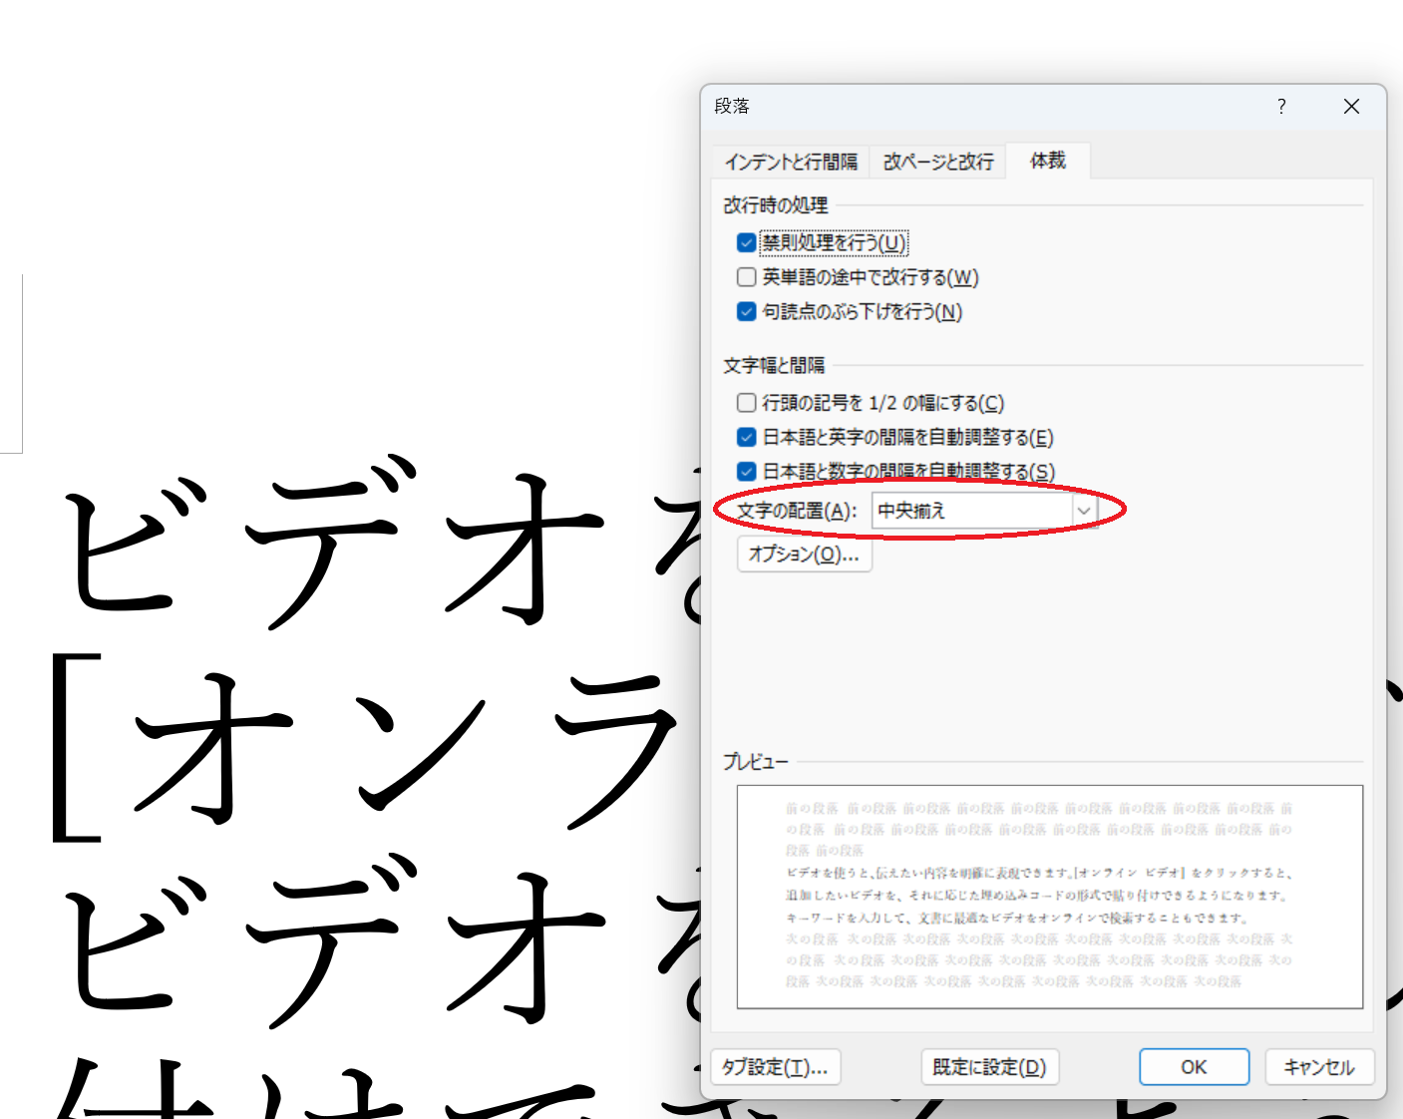
Task: Open タブ設定 dialog button
Action: (775, 1067)
